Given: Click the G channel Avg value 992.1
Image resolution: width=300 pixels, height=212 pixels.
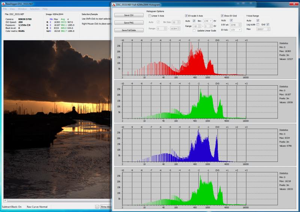Looking at the screenshot, I should 64,25.
